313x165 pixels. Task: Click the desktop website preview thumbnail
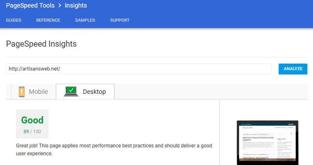click(x=267, y=142)
